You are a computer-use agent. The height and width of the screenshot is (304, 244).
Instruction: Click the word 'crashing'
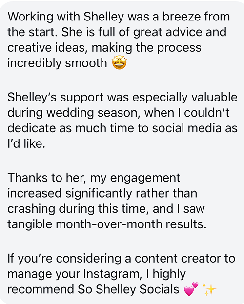pyautogui.click(x=31, y=209)
